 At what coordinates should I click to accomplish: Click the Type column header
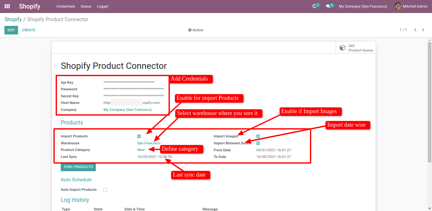66,209
